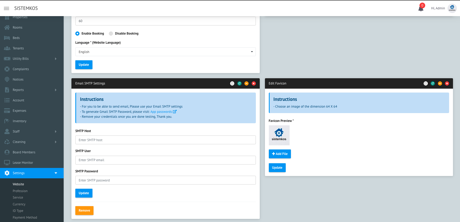Collapse the Settings submenu arrow
The height and width of the screenshot is (222, 460).
(x=56, y=173)
